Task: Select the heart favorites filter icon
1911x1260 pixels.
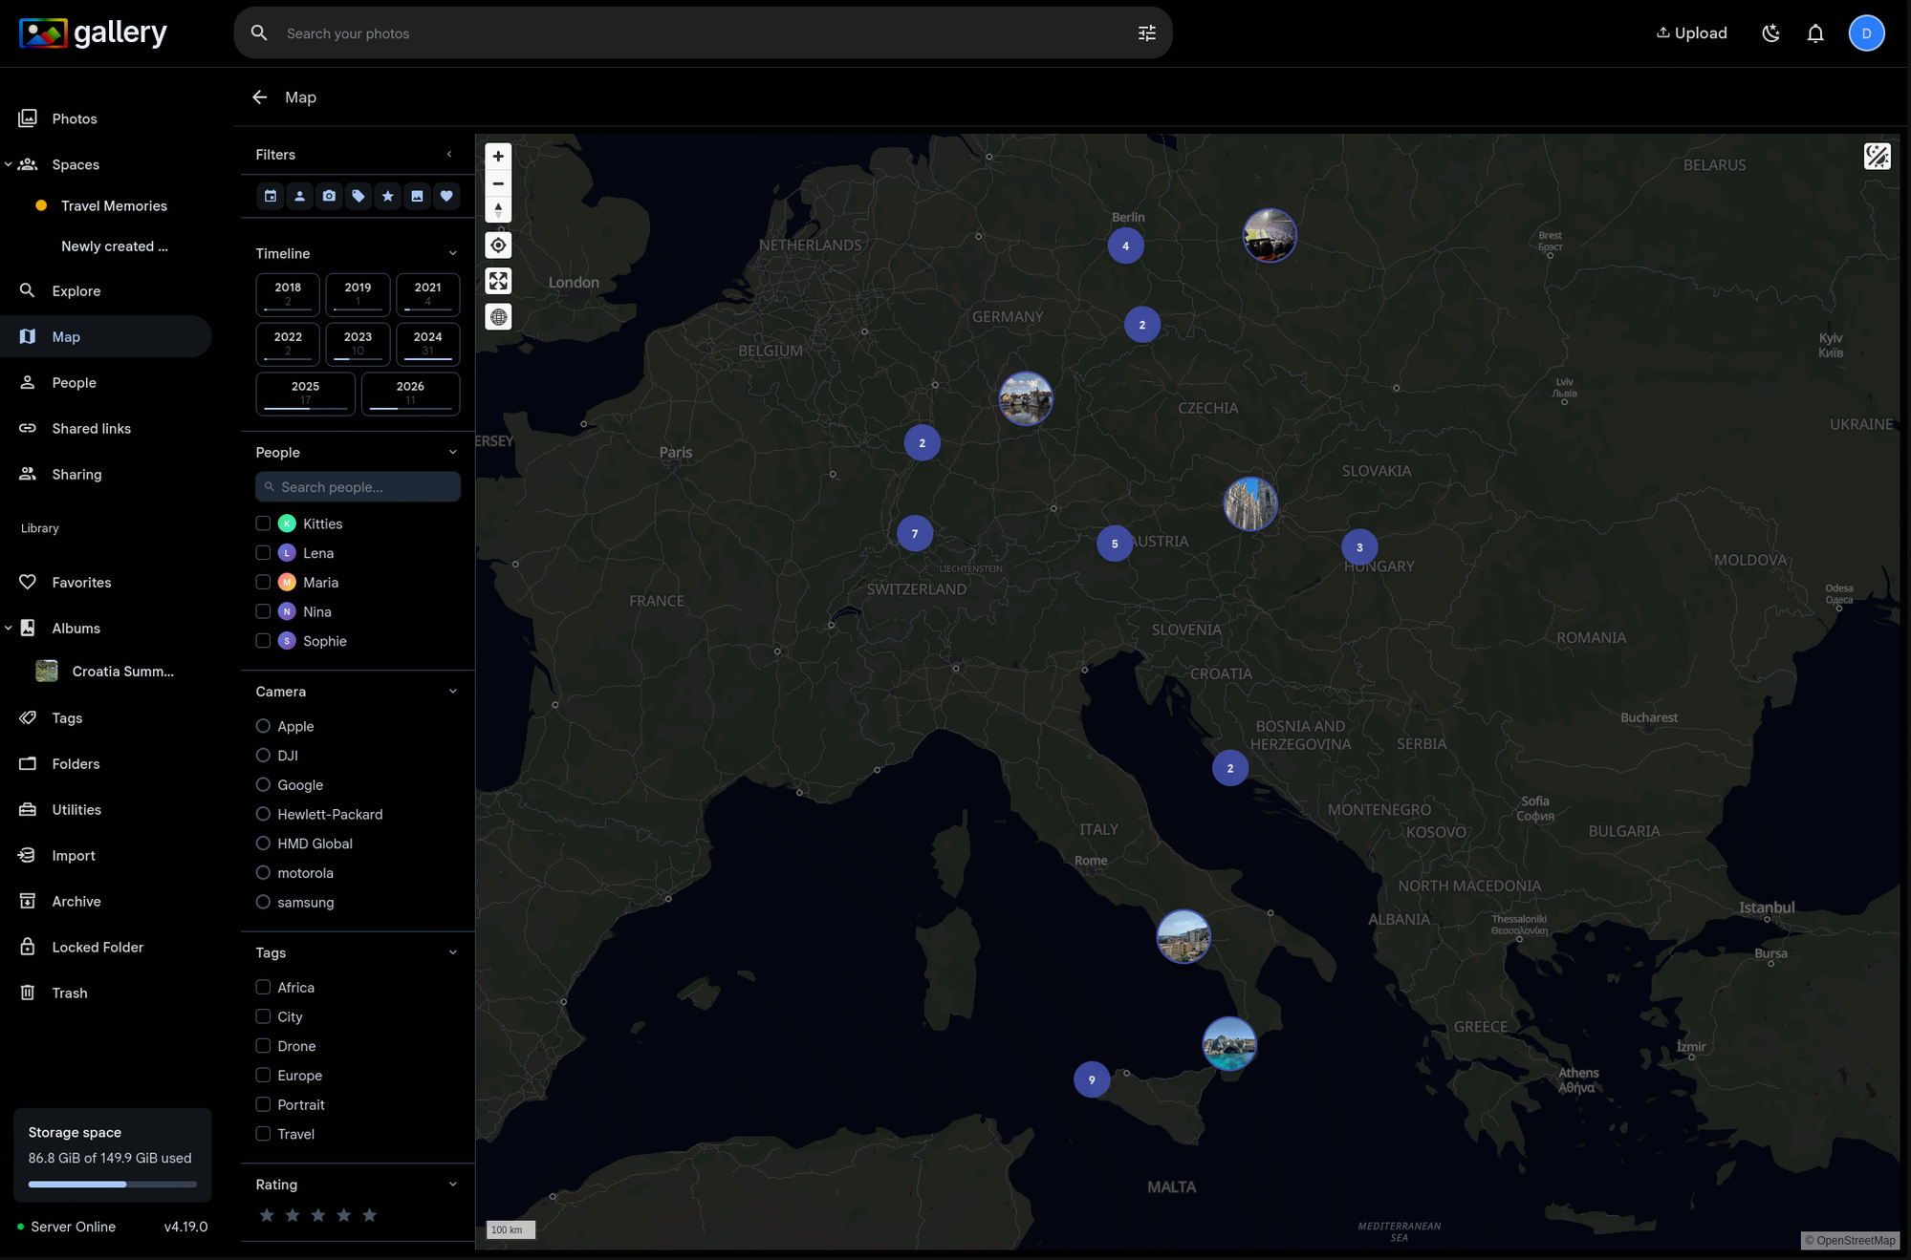Action: (446, 196)
